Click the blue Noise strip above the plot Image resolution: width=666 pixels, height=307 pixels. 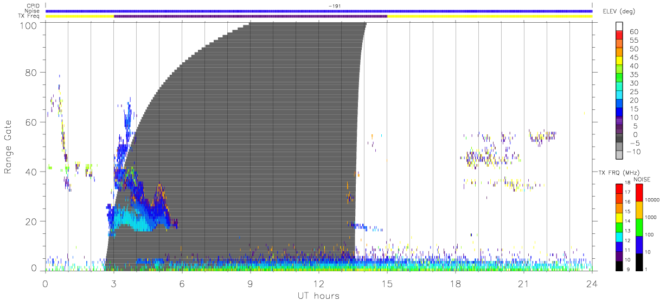(x=319, y=11)
